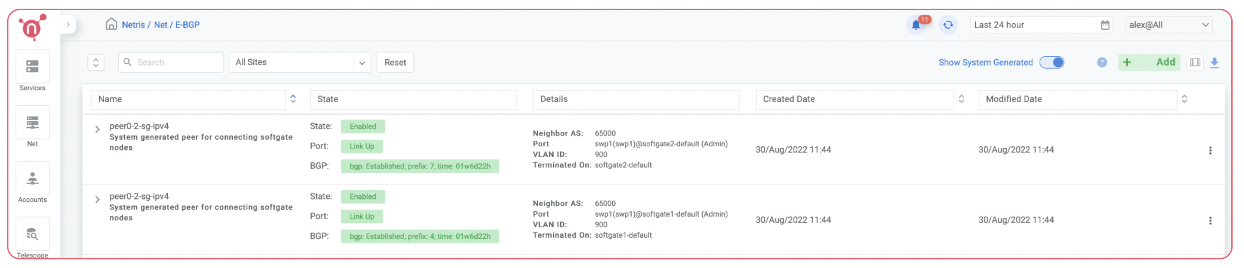Open the column layout icon

coord(1195,63)
